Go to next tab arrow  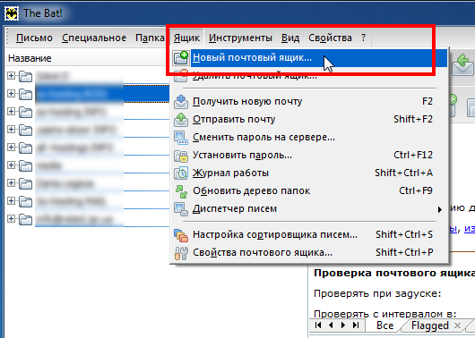343,325
